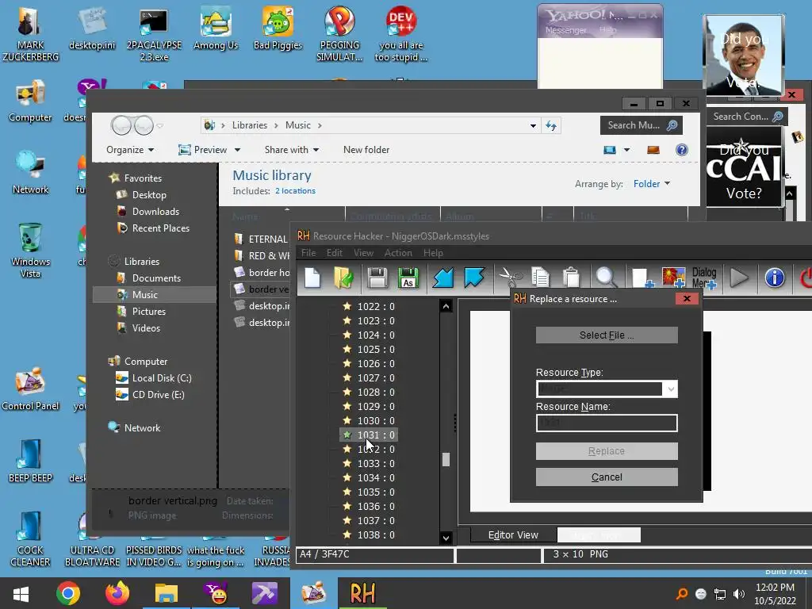The height and width of the screenshot is (609, 812).
Task: Open the Share with dropdown
Action: tap(292, 150)
